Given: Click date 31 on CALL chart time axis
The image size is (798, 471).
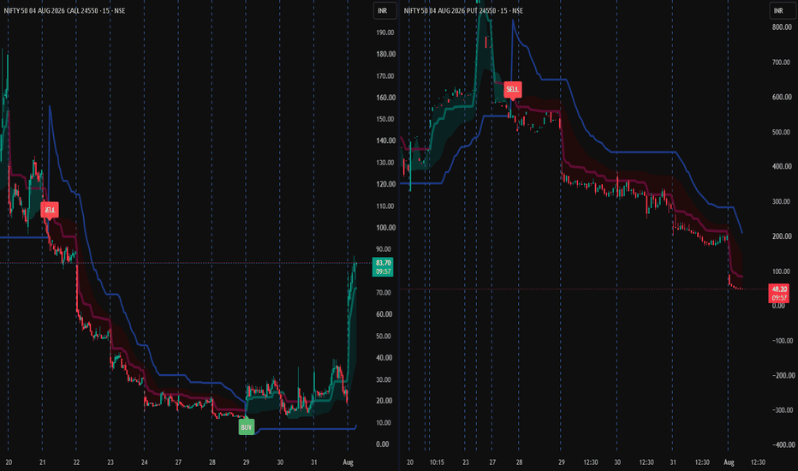Looking at the screenshot, I should [314, 462].
